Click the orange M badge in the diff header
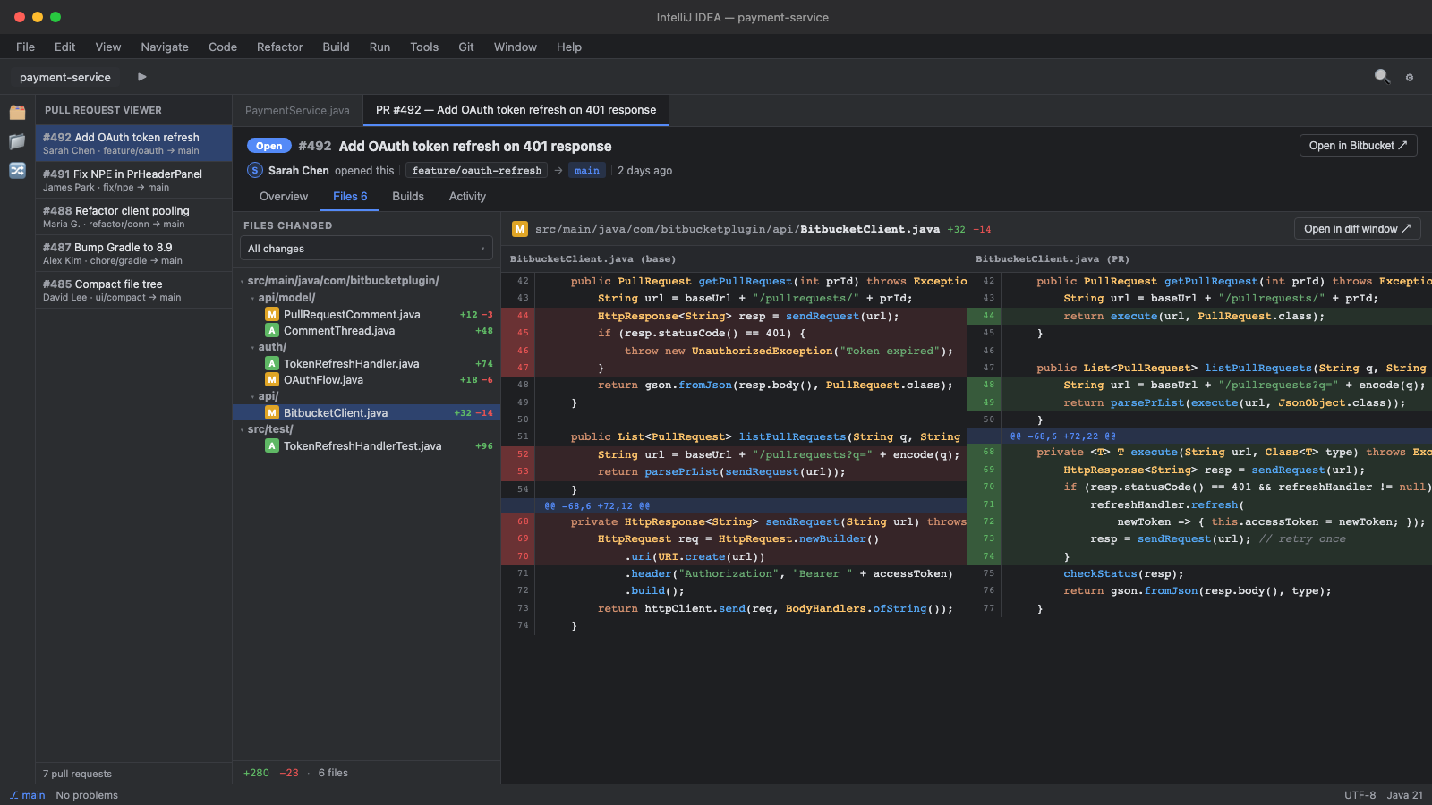This screenshot has height=805, width=1432. coord(519,229)
